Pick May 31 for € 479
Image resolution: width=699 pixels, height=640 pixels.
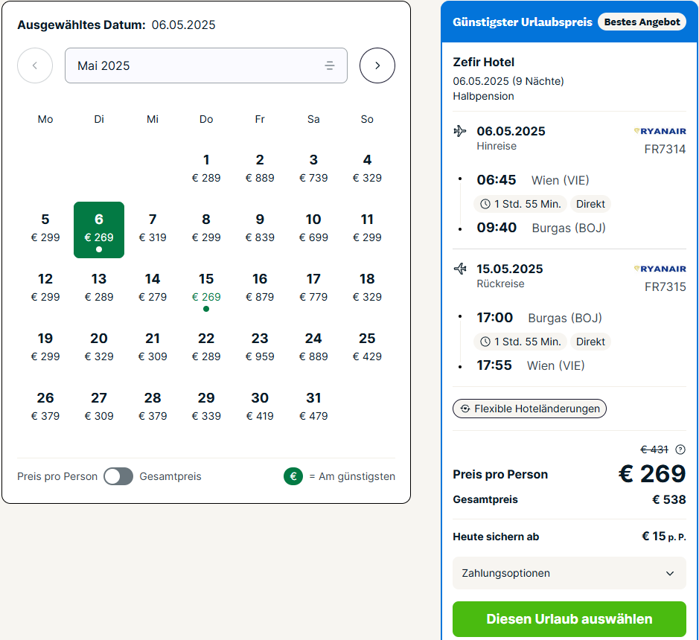tap(313, 406)
